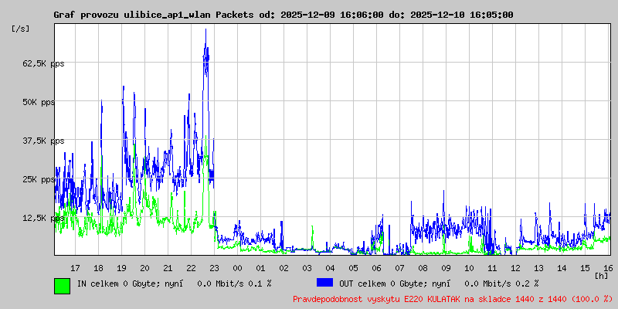Screen dimensions: 618x309
Task: Click the '[h]' hour unit label
Action: point(601,276)
